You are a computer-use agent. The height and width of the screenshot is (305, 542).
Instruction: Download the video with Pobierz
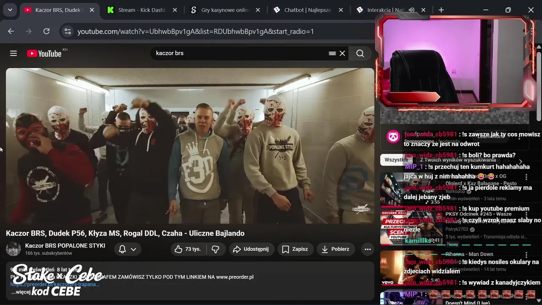tap(335, 249)
